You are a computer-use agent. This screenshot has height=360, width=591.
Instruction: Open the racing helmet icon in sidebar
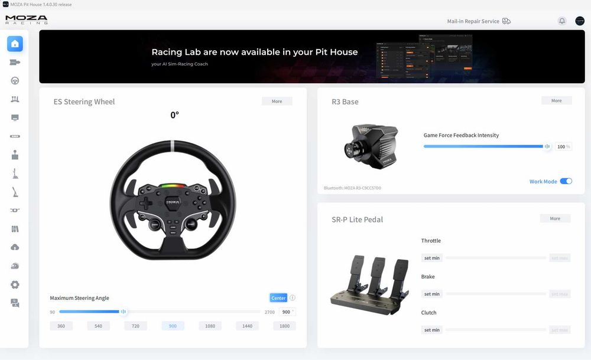click(x=15, y=266)
